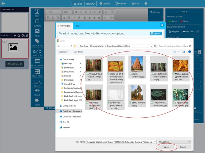Mark answer as Correct
This screenshot has height=153, width=205.
coord(173,21)
